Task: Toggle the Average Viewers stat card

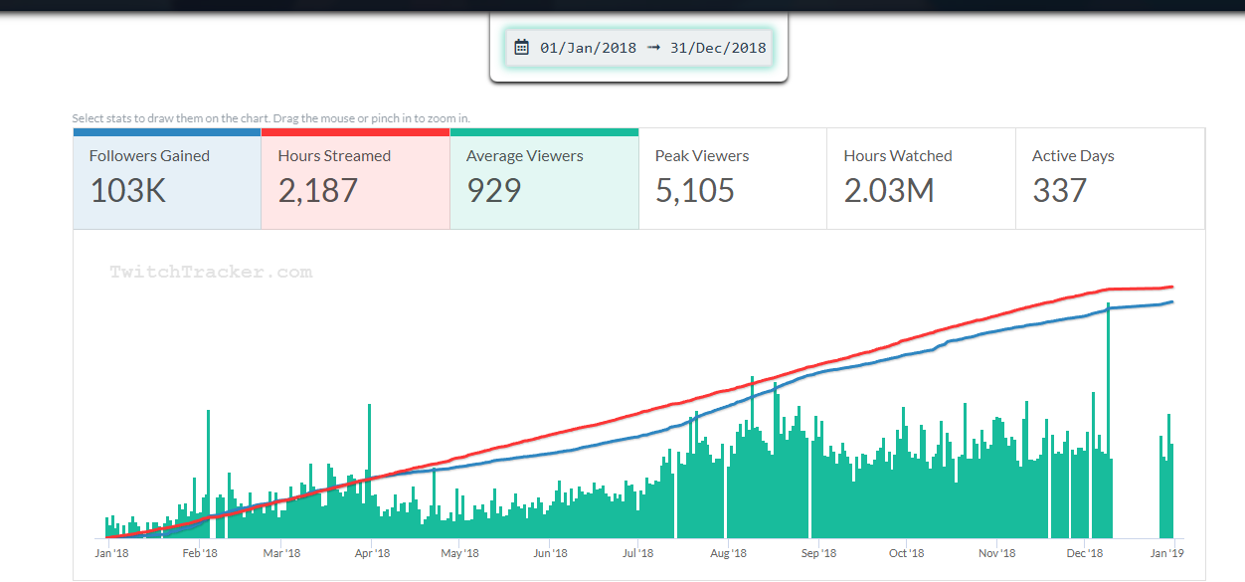Action: [544, 179]
